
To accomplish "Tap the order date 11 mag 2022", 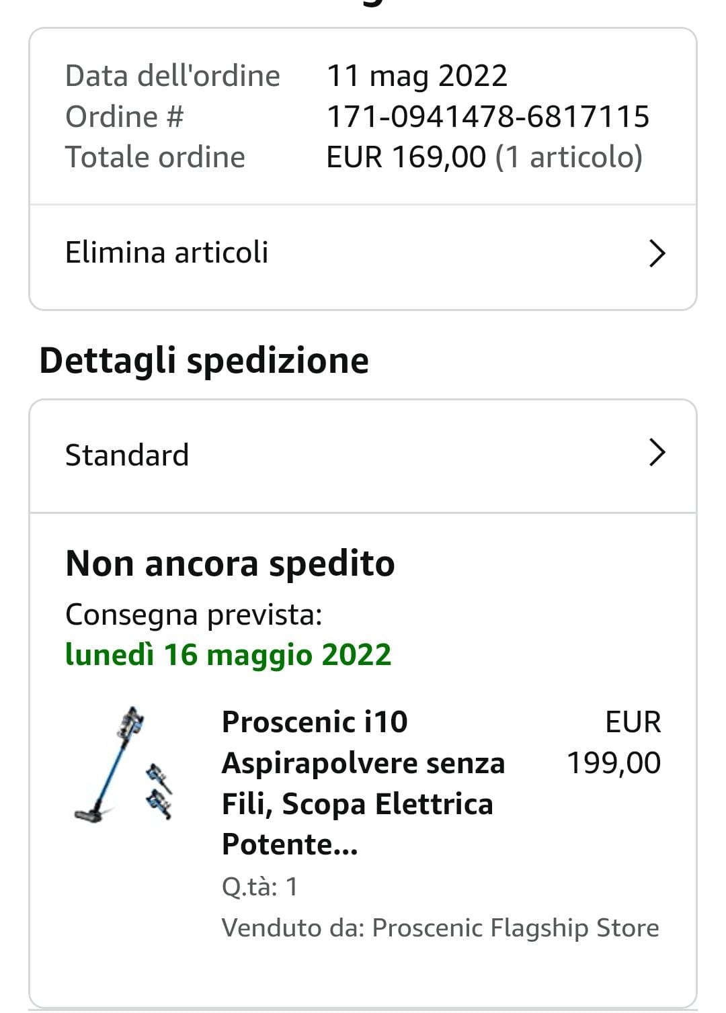I will point(417,76).
